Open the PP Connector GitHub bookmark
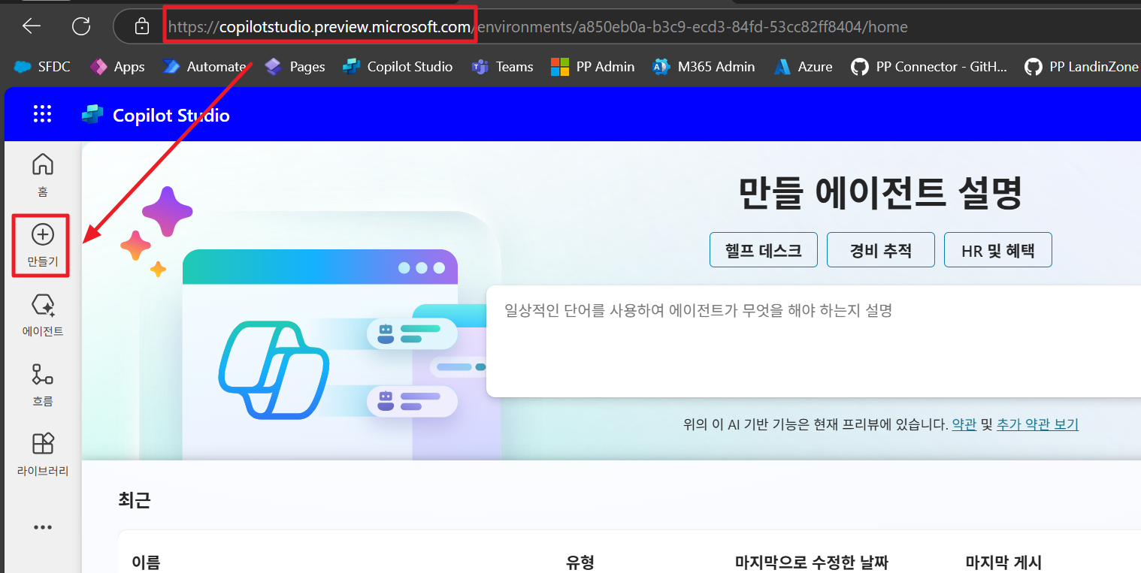The image size is (1141, 573). (x=929, y=67)
